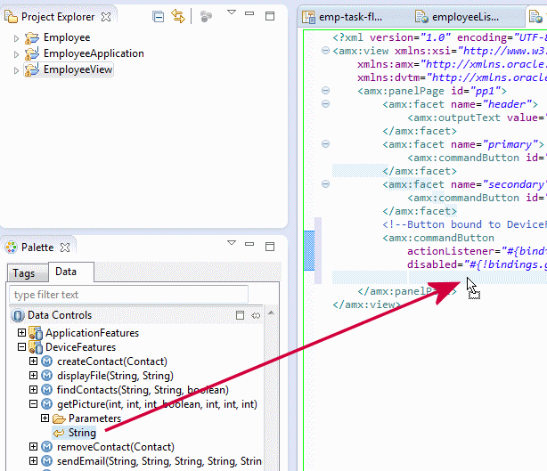The height and width of the screenshot is (471, 547).
Task: Click emp-task-flow tab file icon
Action: pos(308,17)
